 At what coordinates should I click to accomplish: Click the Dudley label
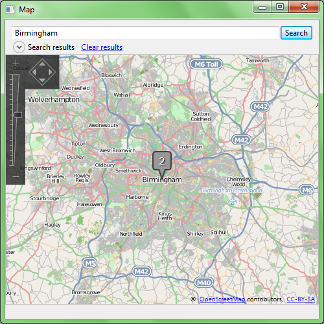[75, 157]
